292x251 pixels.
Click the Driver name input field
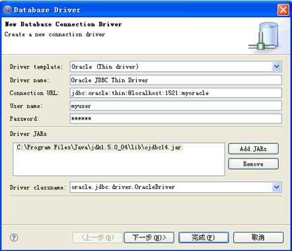(176, 80)
